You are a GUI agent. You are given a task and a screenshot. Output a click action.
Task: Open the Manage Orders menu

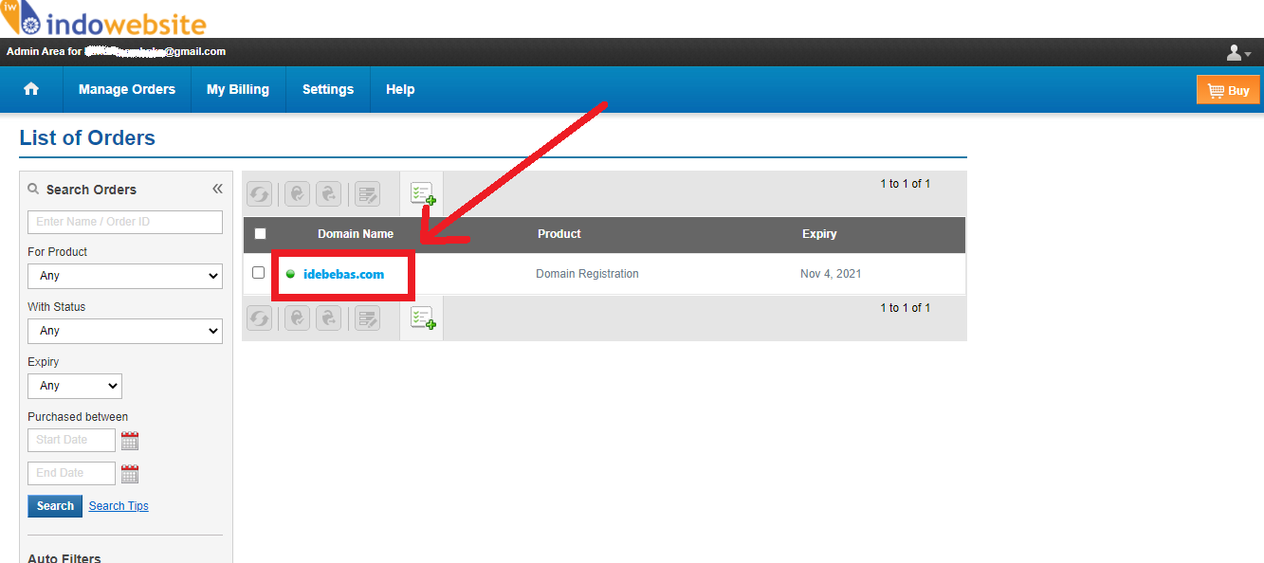127,89
